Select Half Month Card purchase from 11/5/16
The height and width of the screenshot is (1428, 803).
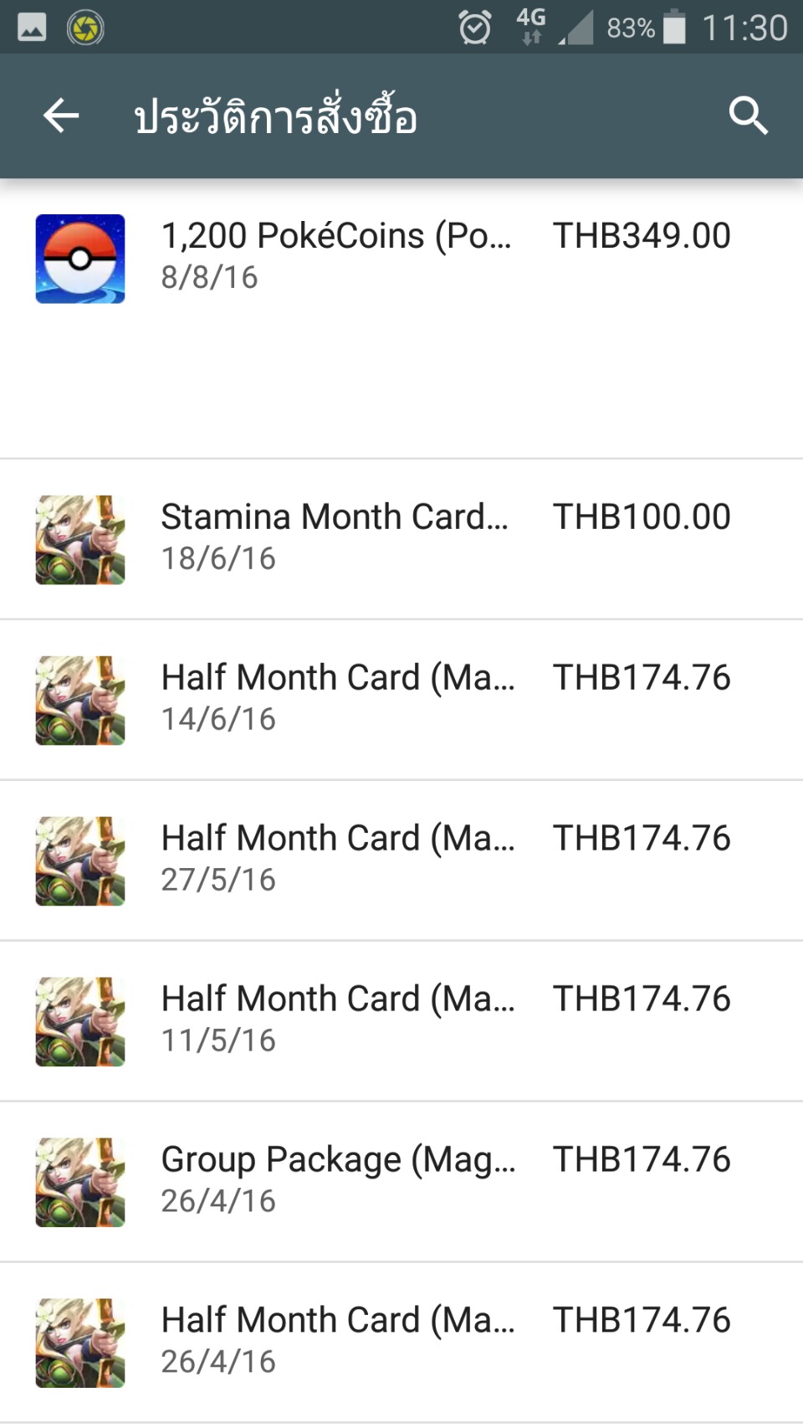click(x=401, y=1022)
